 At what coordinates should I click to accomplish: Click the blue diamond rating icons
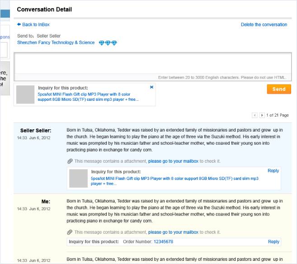(108, 43)
